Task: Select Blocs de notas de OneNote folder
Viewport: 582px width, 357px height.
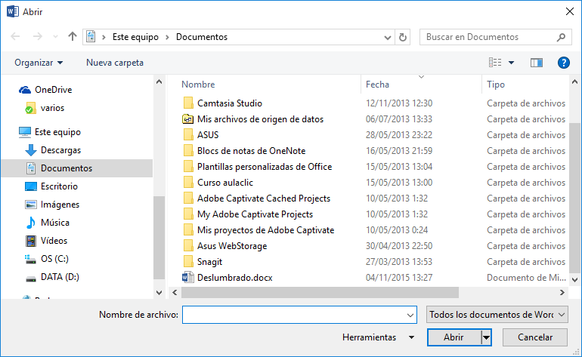Action: click(x=251, y=151)
